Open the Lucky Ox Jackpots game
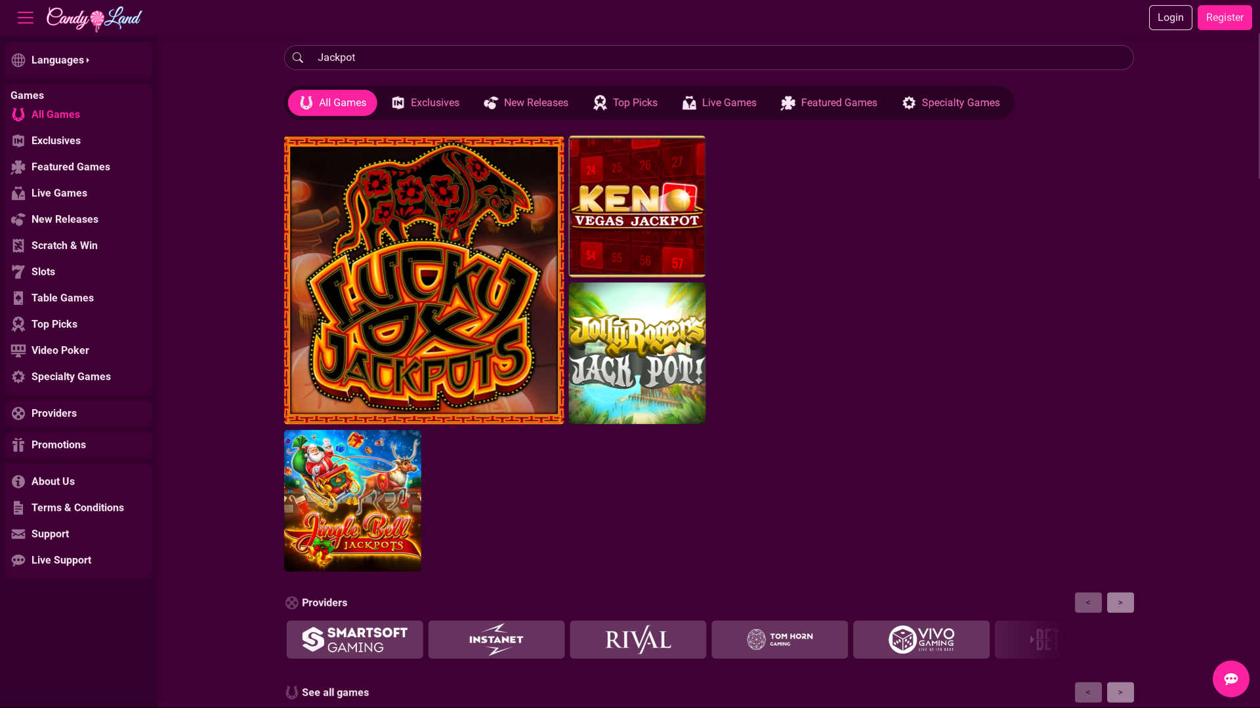 (423, 281)
